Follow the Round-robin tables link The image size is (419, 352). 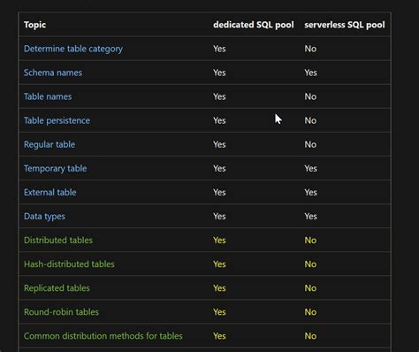click(61, 312)
